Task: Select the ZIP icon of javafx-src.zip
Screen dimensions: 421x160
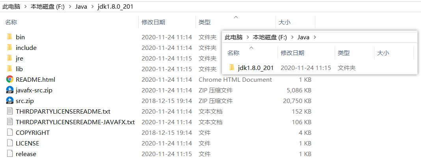Action: pos(10,90)
